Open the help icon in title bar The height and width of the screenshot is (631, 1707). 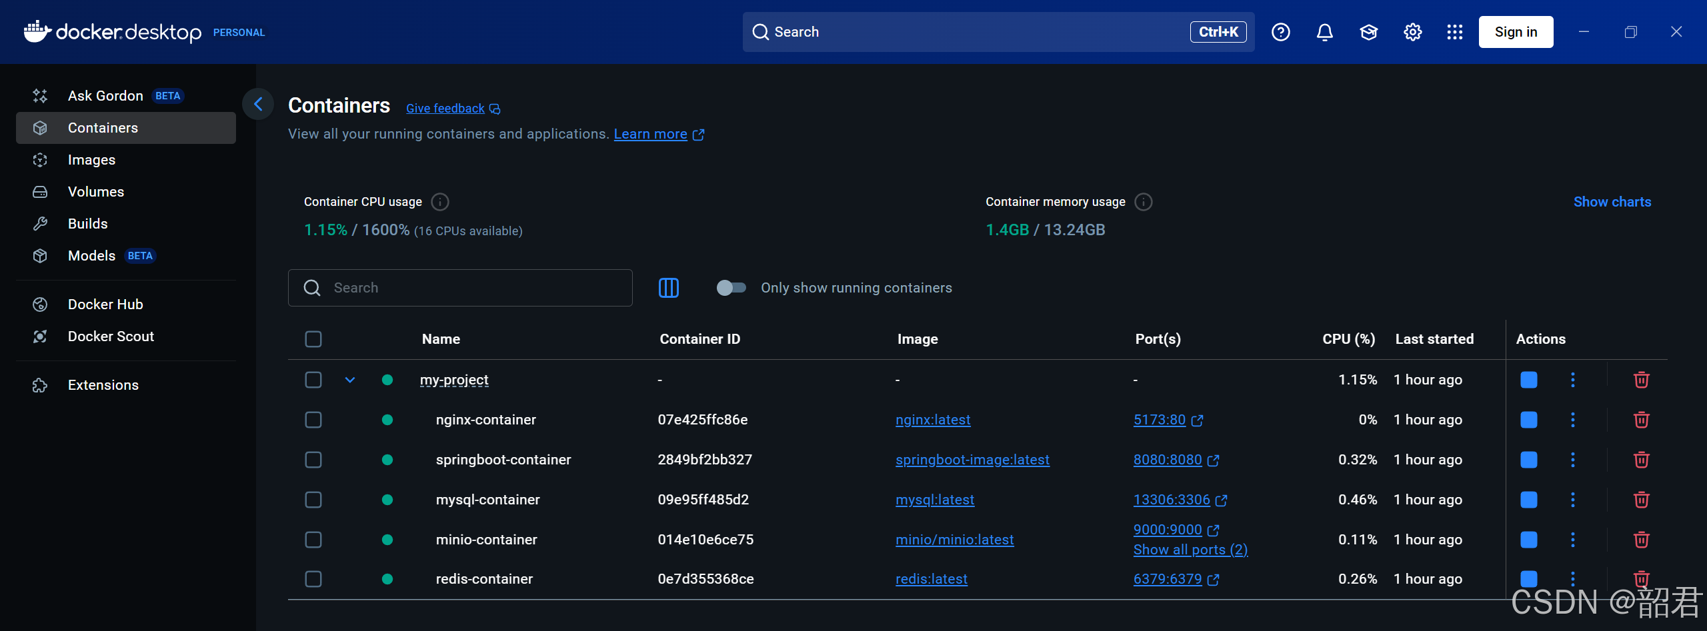[x=1280, y=32]
